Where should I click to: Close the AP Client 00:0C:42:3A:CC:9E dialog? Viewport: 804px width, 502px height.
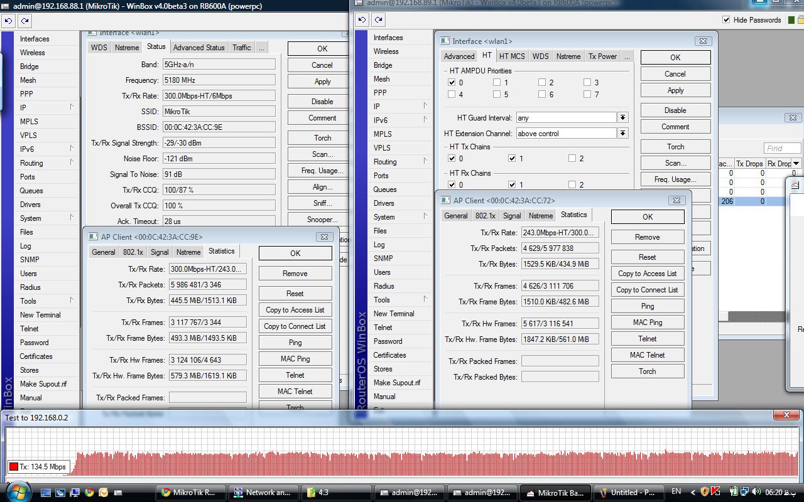[324, 237]
